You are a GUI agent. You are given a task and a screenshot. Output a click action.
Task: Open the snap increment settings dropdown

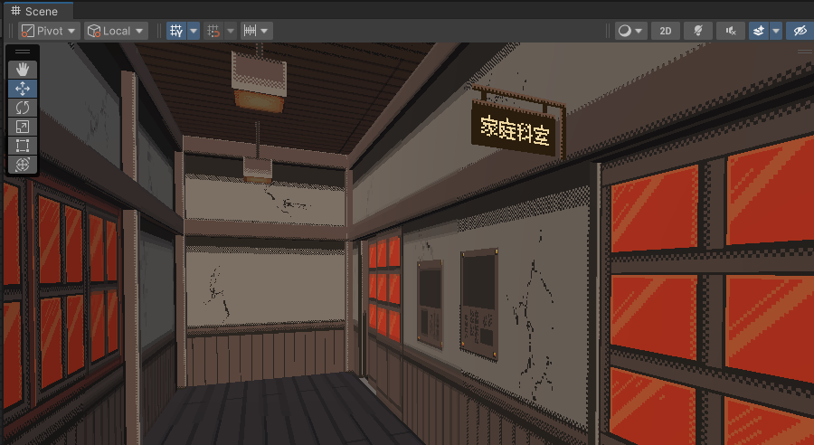(257, 31)
